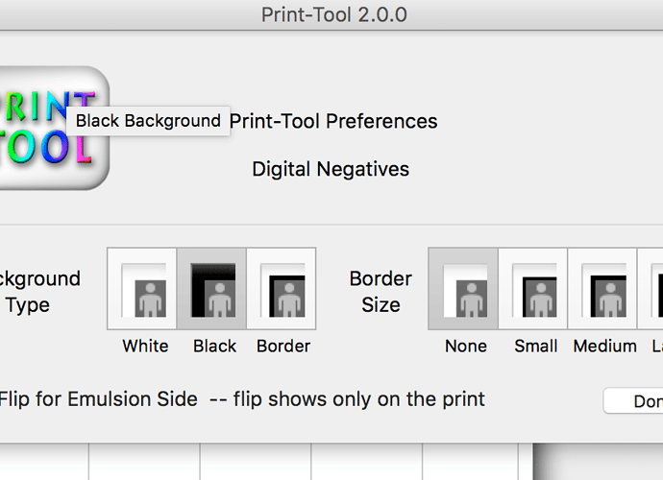Click the "Small" border size label

point(536,346)
